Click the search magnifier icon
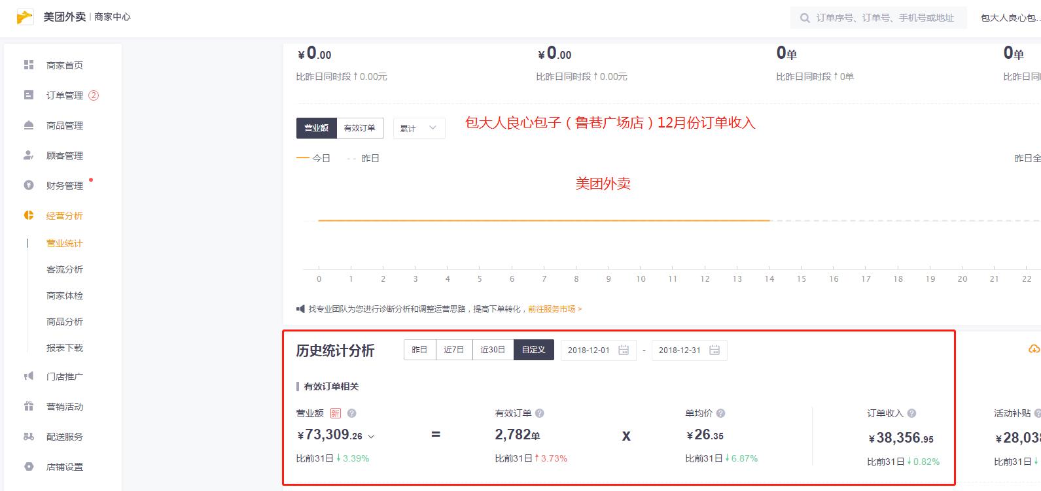 805,18
